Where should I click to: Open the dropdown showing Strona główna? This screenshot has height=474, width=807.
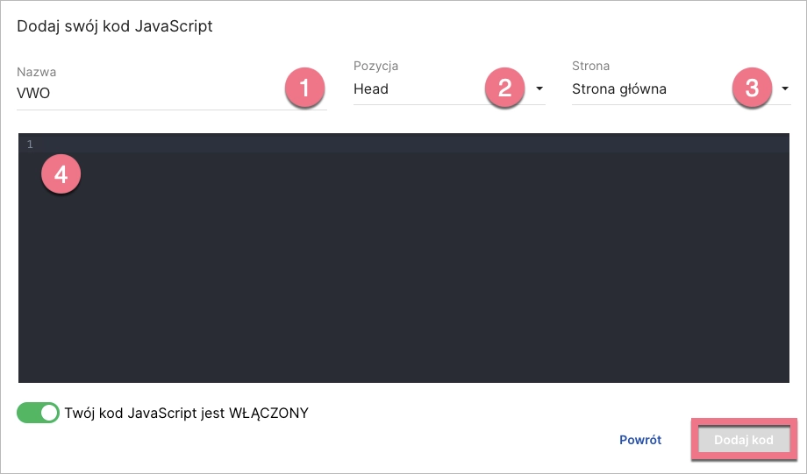click(640, 88)
